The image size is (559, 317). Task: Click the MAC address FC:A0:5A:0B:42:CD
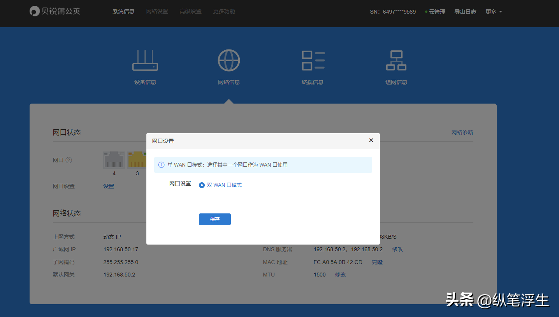338,262
